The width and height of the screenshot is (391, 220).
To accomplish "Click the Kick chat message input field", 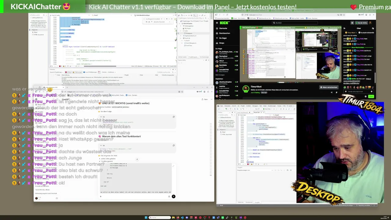I will [x=359, y=91].
